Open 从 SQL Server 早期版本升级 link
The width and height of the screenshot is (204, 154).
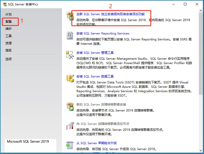[97, 143]
